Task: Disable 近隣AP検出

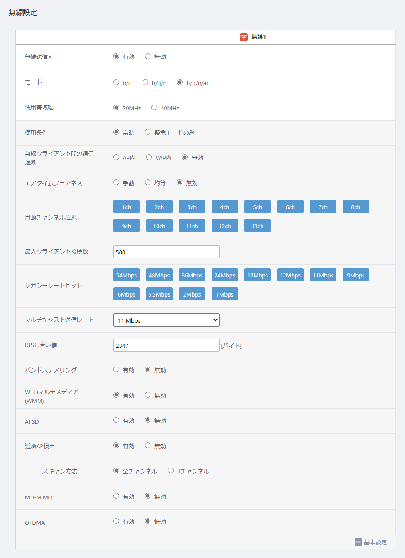Action: [x=148, y=445]
